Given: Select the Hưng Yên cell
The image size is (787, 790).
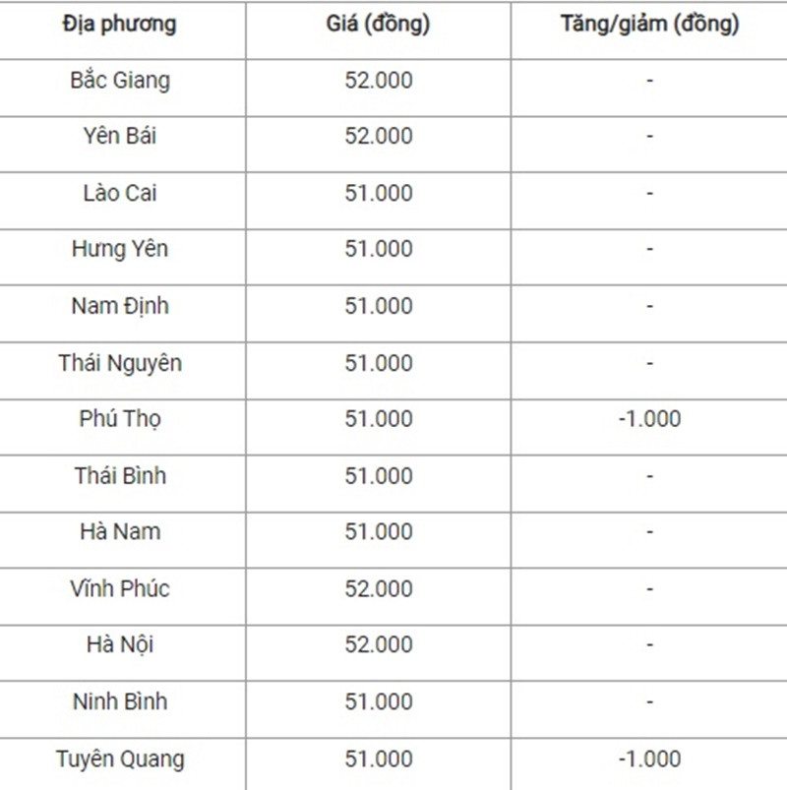Looking at the screenshot, I should tap(120, 249).
